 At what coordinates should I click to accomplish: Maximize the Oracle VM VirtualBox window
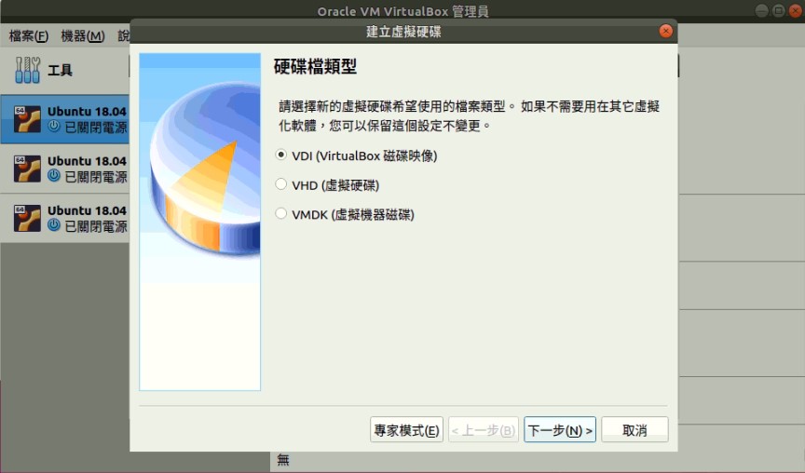click(x=777, y=10)
